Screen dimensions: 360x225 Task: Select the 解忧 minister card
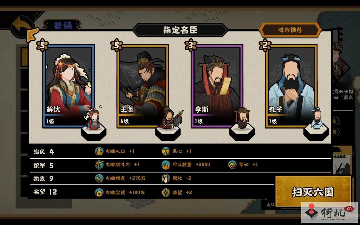pyautogui.click(x=69, y=86)
